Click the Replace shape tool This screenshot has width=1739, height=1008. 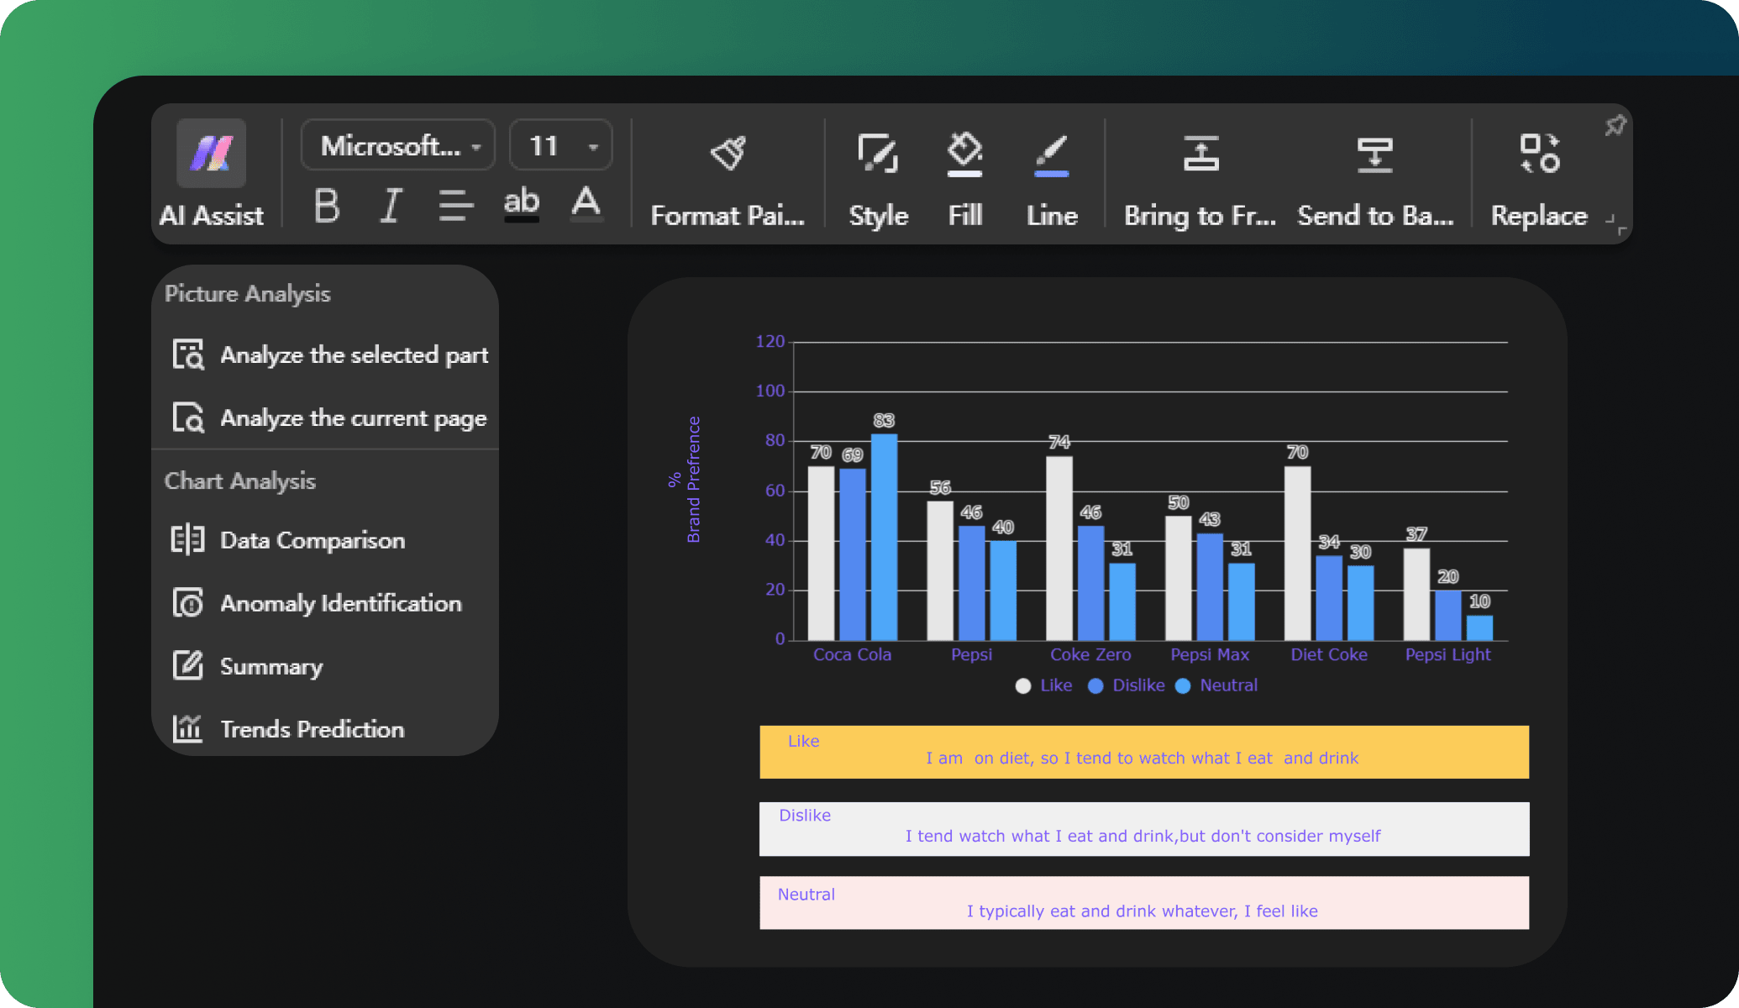pos(1539,181)
